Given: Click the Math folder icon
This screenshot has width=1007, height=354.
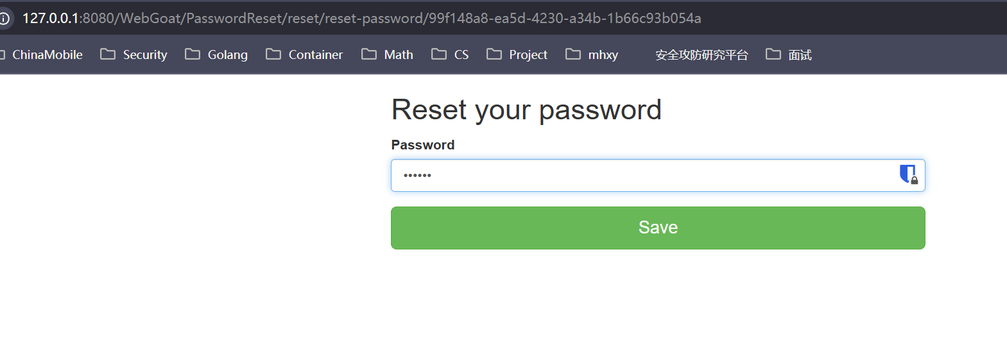Looking at the screenshot, I should click(369, 55).
